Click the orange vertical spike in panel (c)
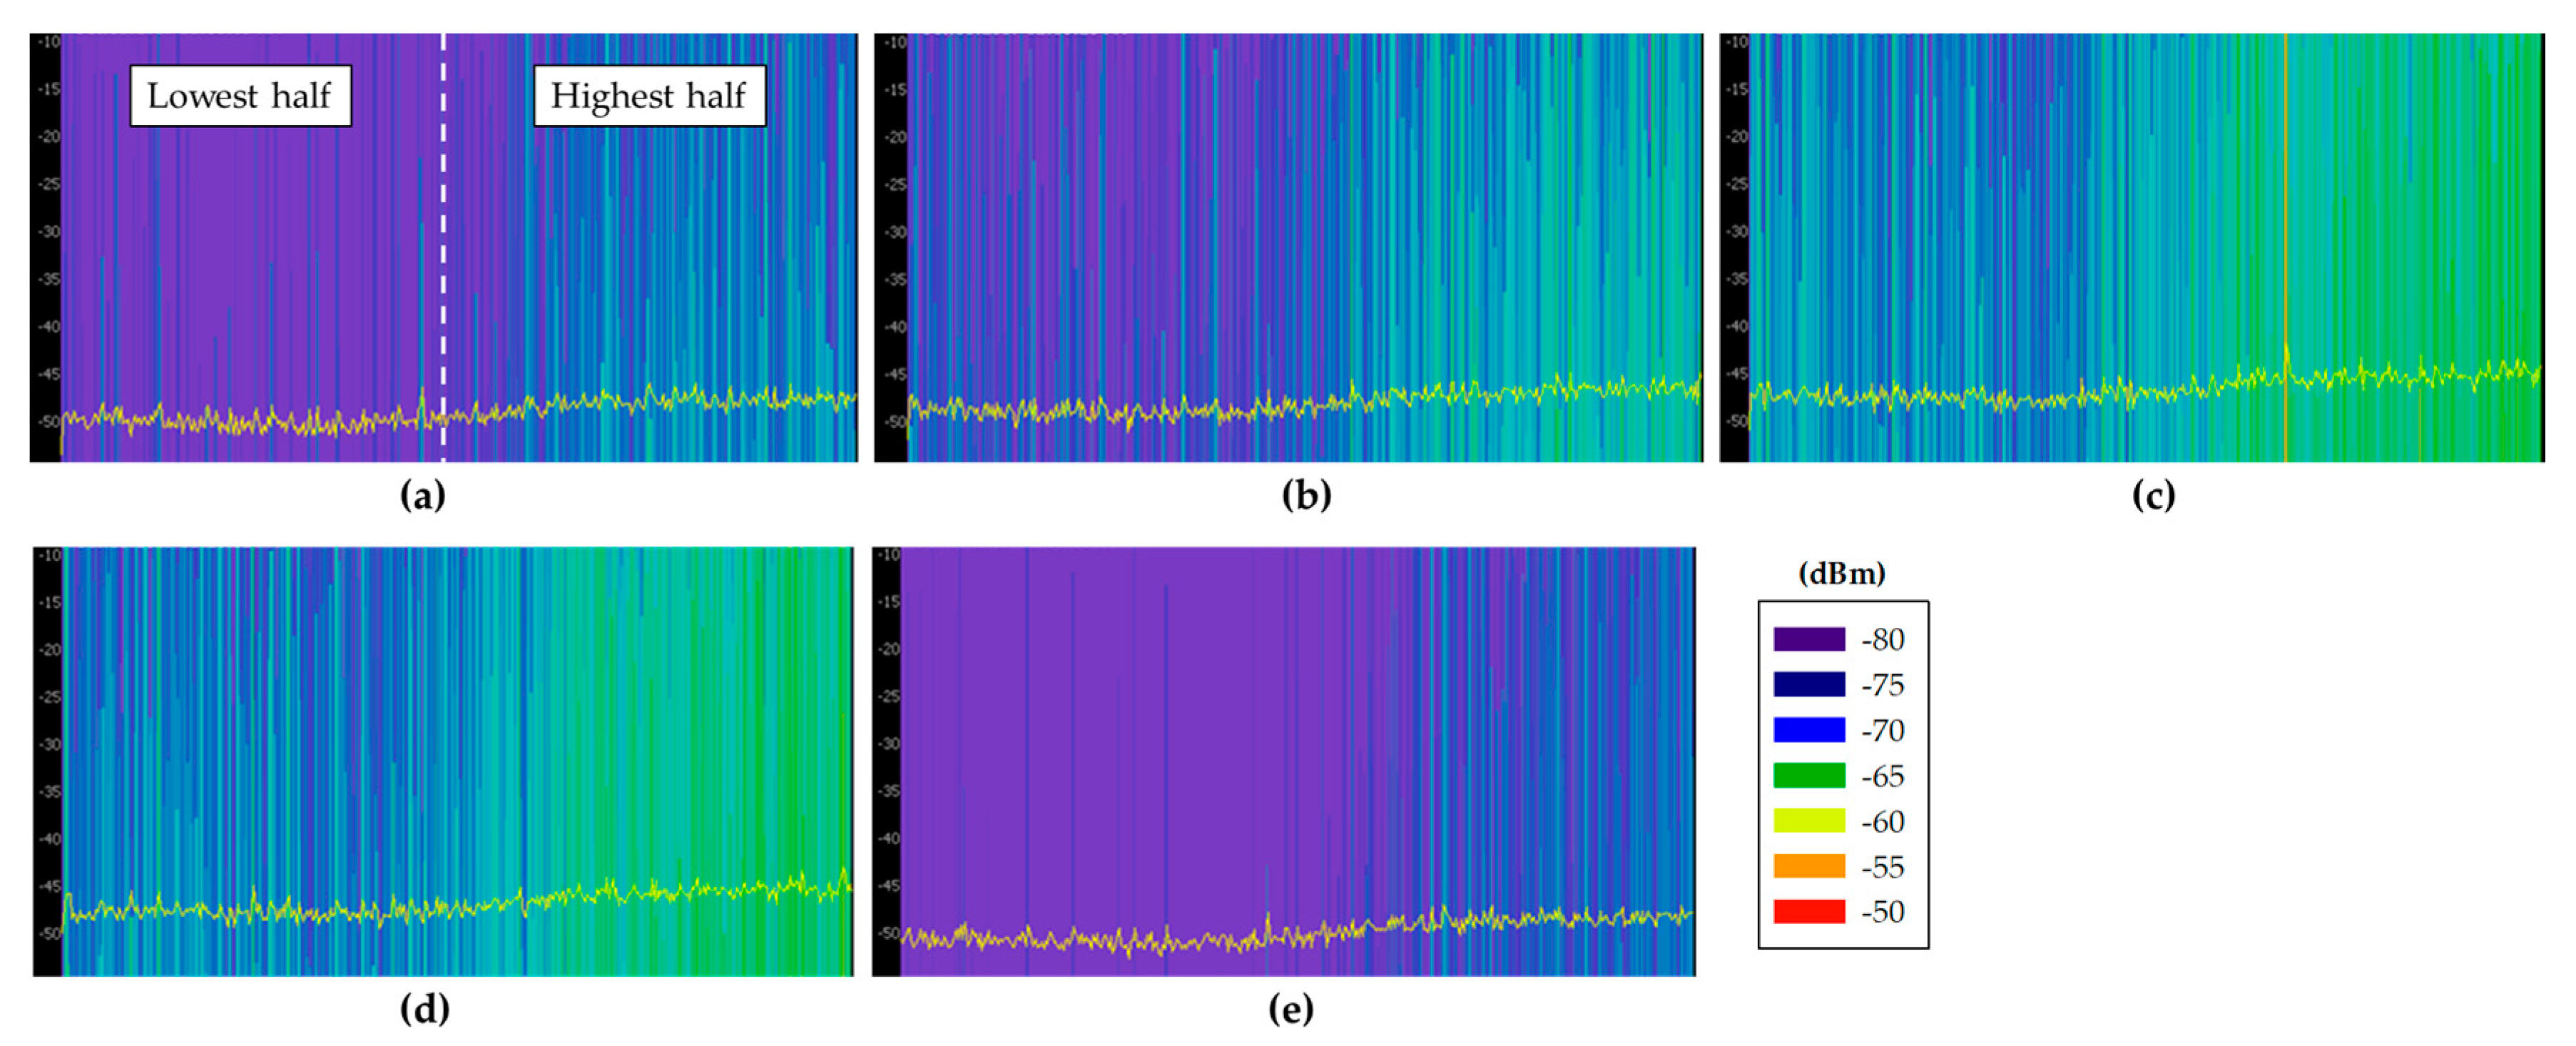Screen dimensions: 2576x1046 pyautogui.click(x=2285, y=200)
